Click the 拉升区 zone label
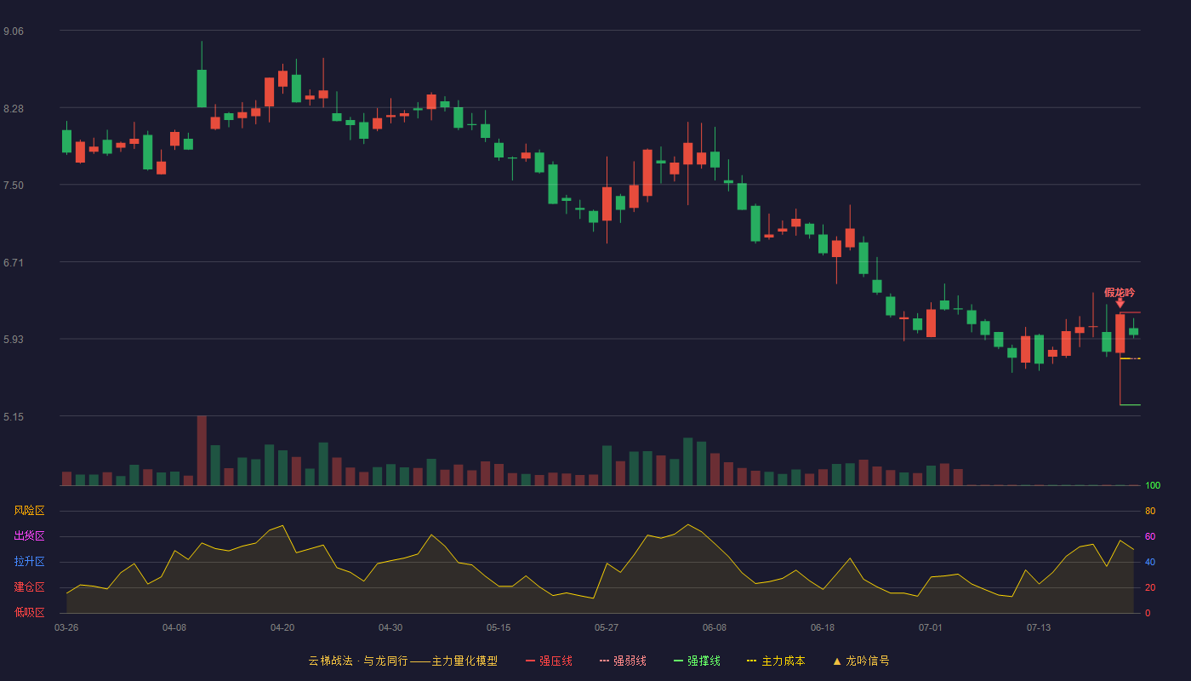 29,562
